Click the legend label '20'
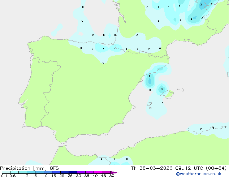This screenshot has width=229, height=177. (62, 176)
